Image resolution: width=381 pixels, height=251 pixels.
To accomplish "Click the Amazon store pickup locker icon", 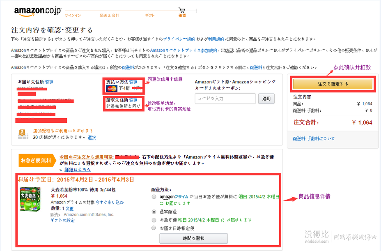I will [x=23, y=134].
